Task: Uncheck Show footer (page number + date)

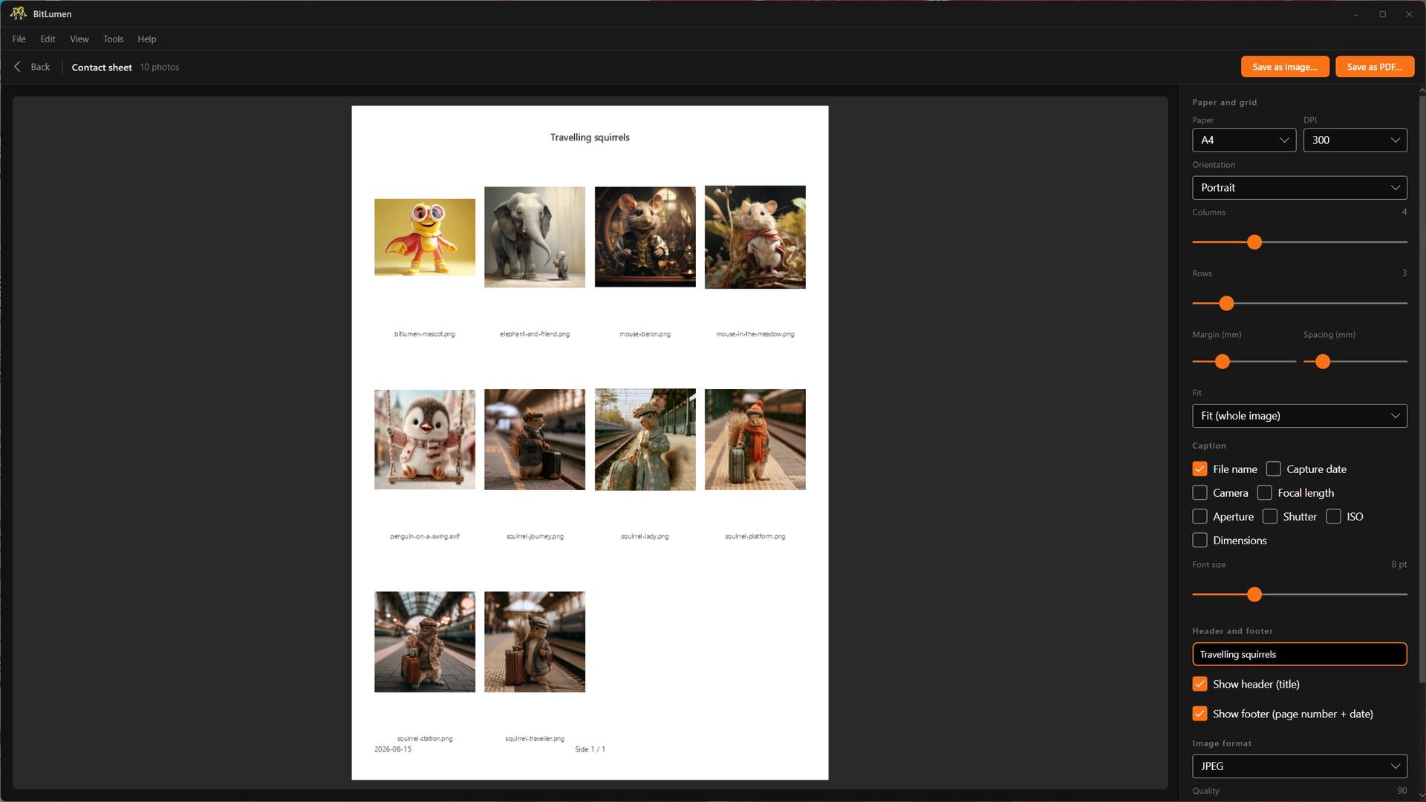Action: tap(1199, 714)
